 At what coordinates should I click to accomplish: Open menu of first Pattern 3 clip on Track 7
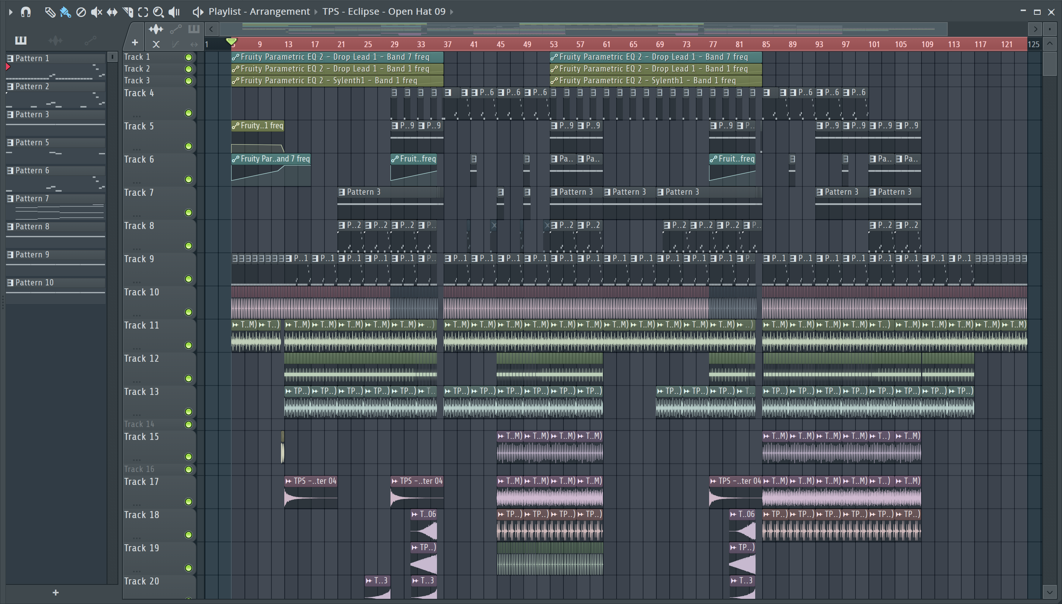pyautogui.click(x=342, y=192)
